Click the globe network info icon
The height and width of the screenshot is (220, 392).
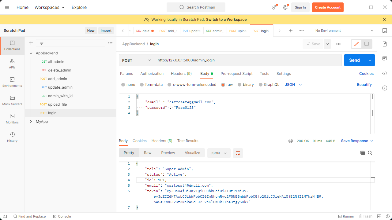(291, 141)
